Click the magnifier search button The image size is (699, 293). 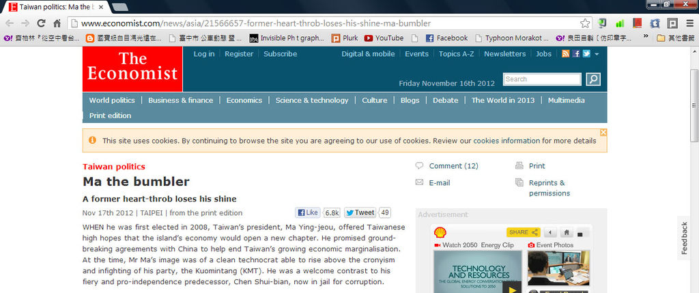pos(593,79)
